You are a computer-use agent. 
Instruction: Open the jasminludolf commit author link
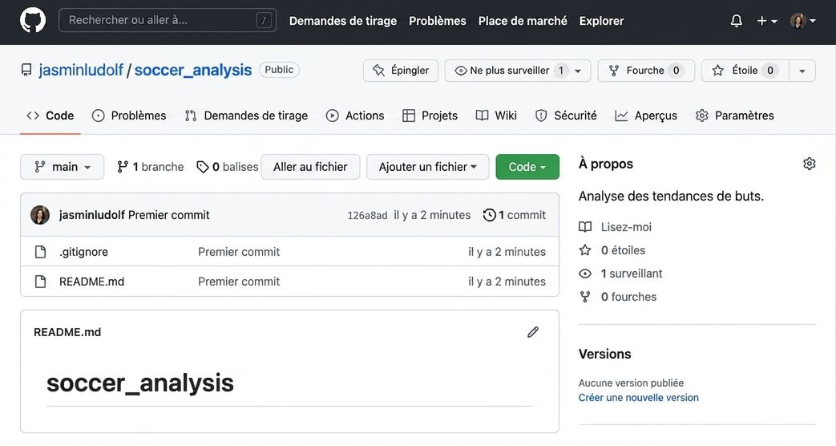pos(91,215)
